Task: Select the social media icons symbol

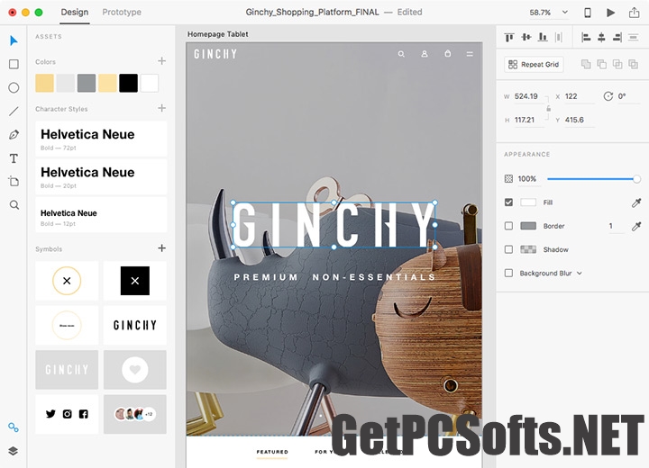Action: coord(67,414)
